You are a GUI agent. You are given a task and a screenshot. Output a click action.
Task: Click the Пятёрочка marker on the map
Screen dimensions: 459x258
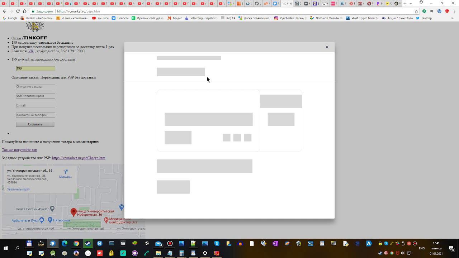51,220
